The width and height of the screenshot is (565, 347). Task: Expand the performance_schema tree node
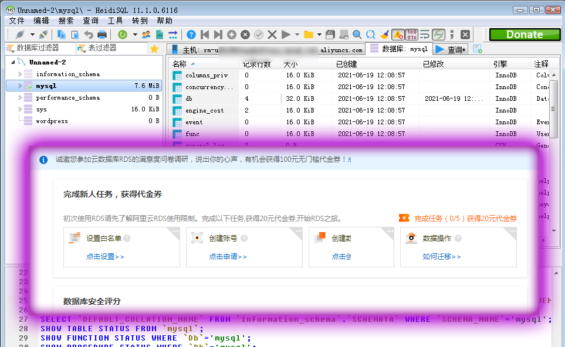(x=21, y=98)
